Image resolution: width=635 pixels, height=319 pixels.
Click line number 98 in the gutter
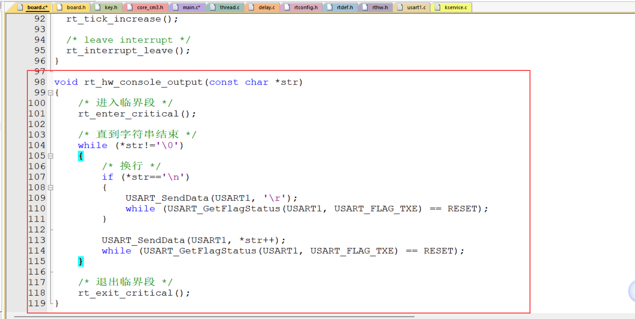pyautogui.click(x=40, y=82)
